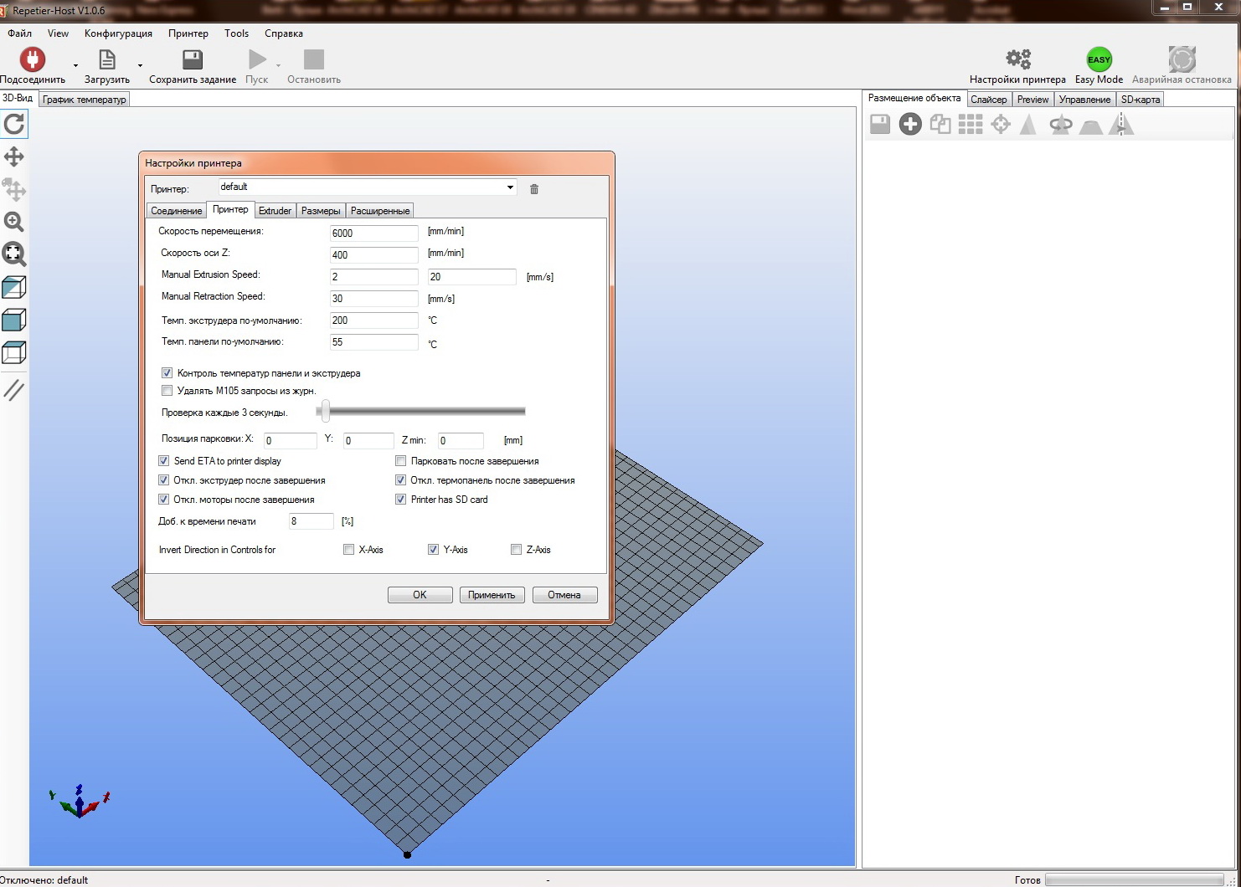This screenshot has width=1241, height=887.
Task: Enable remove M105 requests from log
Action: pyautogui.click(x=167, y=391)
